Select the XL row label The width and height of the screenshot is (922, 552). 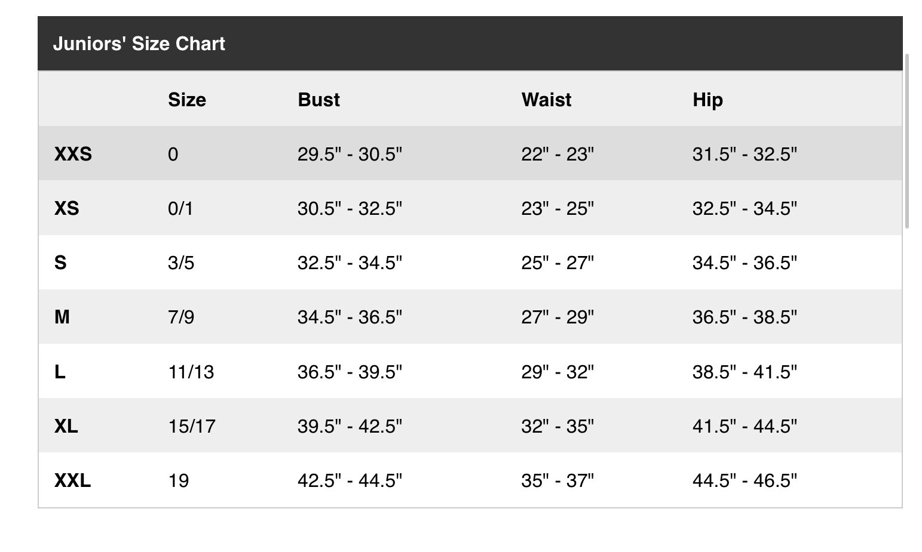[66, 426]
